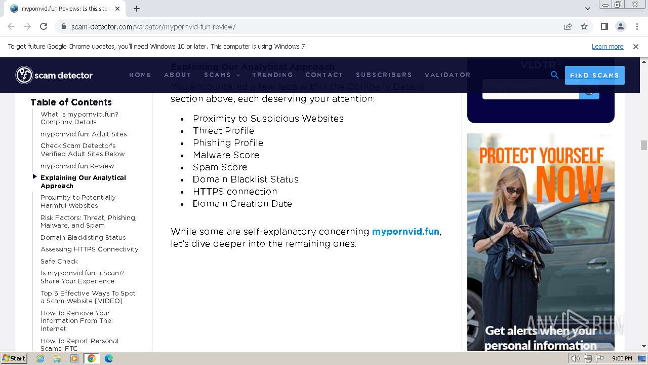Open the SUBSCRIBERS menu item
The width and height of the screenshot is (648, 365).
coord(384,75)
